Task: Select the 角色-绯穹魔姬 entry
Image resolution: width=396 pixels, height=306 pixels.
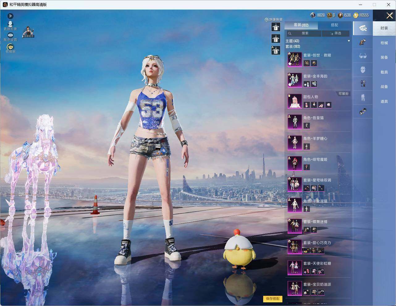Action: pyautogui.click(x=318, y=163)
